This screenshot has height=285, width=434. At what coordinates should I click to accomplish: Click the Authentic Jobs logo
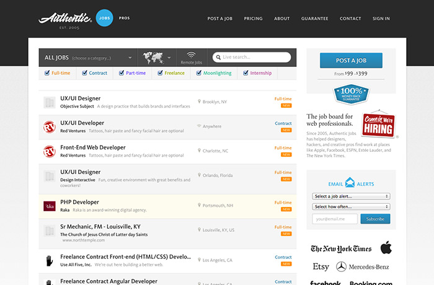tap(65, 19)
